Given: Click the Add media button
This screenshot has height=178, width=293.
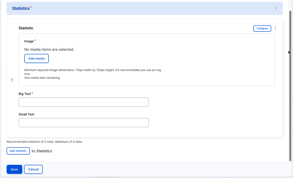Looking at the screenshot, I should point(36,59).
